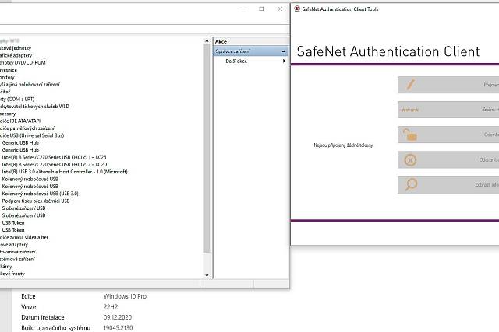Click the SafeNet Authentication Client heading
499x332 pixels.
[388, 51]
